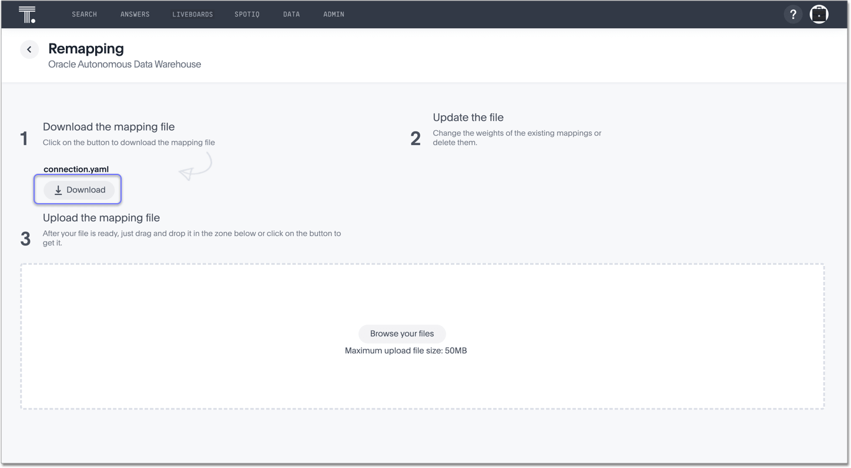Download the connection.yaml mapping file

79,190
